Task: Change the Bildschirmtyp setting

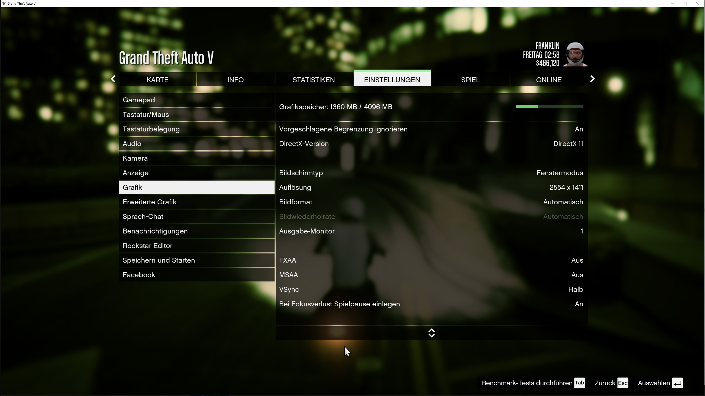Action: pyautogui.click(x=432, y=173)
